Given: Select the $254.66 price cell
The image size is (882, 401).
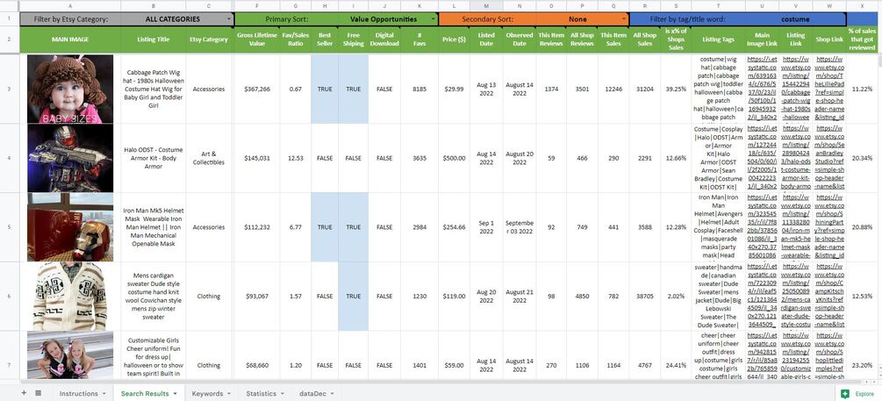Looking at the screenshot, I should tap(454, 227).
